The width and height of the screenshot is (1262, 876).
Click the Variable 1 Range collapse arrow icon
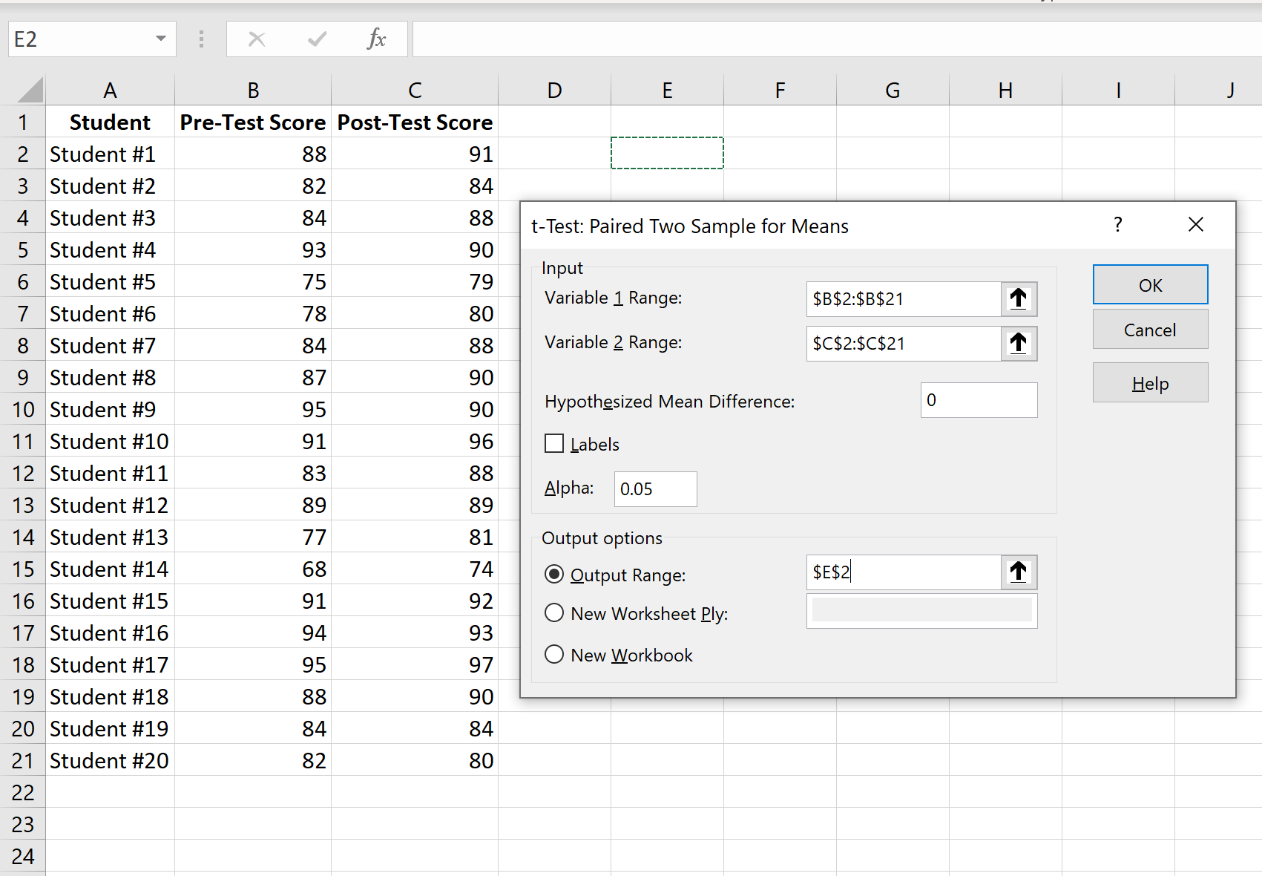1019,299
